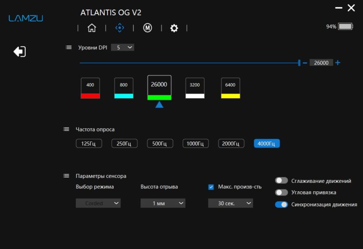Open the 30 сек. timeout dropdown

230,203
